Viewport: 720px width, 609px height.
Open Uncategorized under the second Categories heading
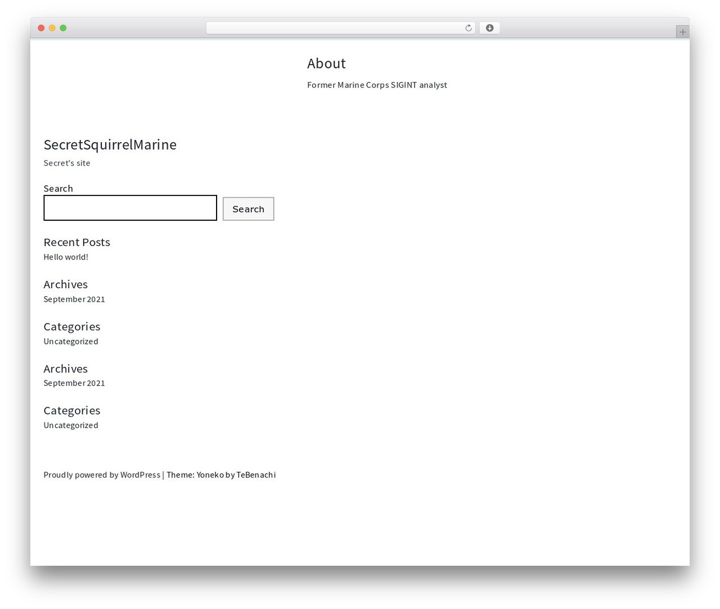tap(71, 425)
